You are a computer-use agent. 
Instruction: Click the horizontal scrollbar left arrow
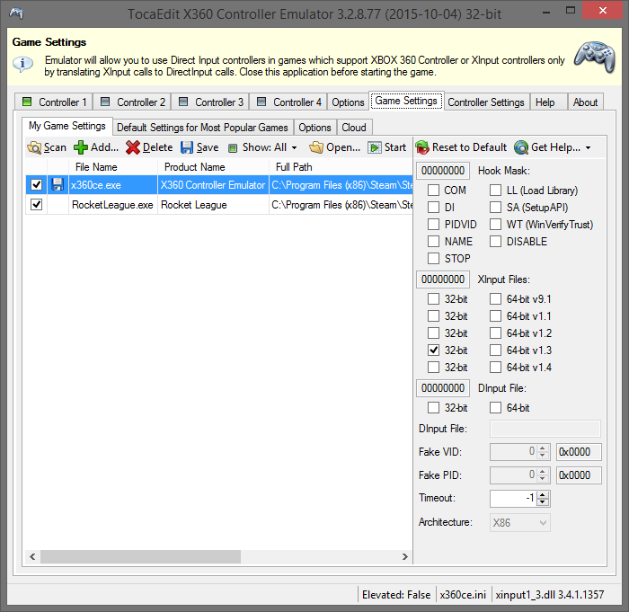(x=32, y=556)
